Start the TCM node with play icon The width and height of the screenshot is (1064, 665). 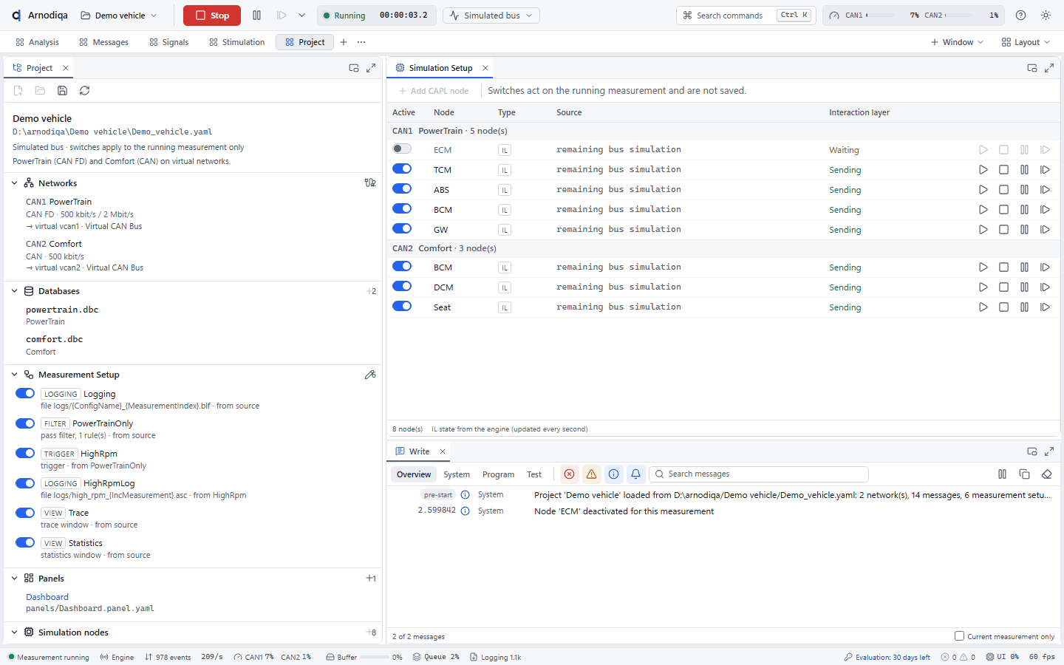click(983, 169)
